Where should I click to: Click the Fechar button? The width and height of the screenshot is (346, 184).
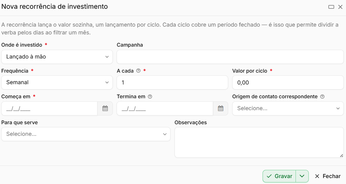pos(328,176)
